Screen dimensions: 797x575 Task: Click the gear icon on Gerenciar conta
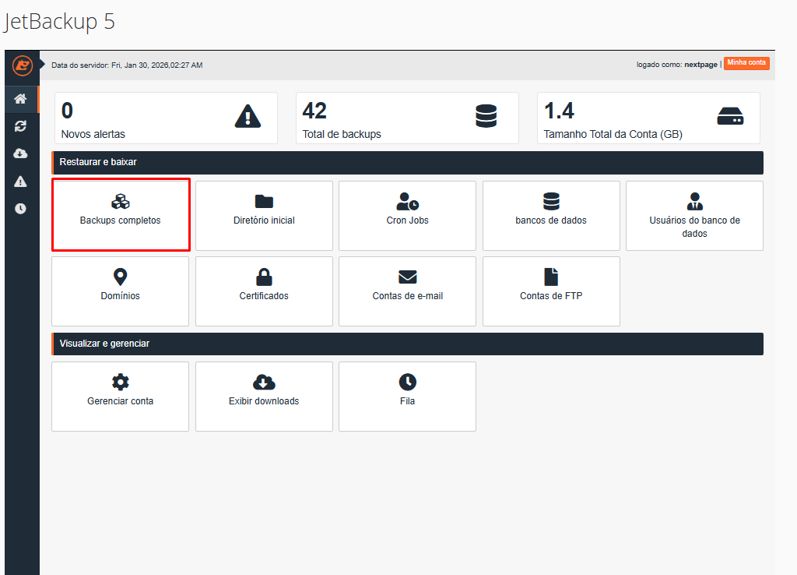click(x=120, y=382)
